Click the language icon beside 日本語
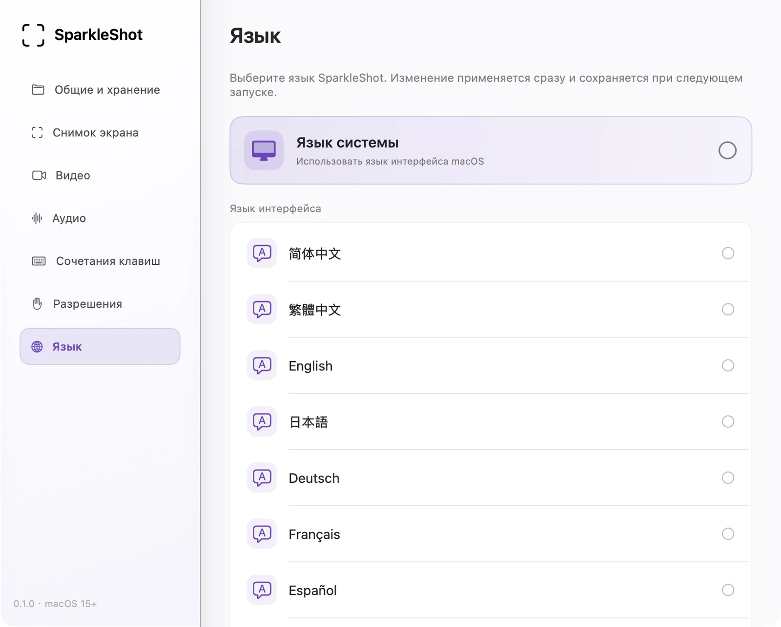This screenshot has height=627, width=781. click(x=262, y=421)
